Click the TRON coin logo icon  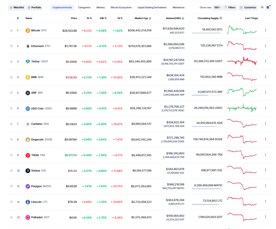coord(28,155)
